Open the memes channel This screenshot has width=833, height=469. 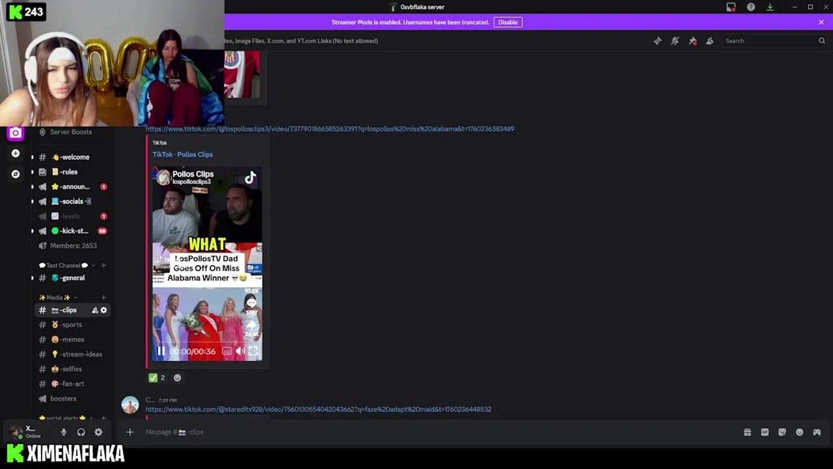(71, 339)
